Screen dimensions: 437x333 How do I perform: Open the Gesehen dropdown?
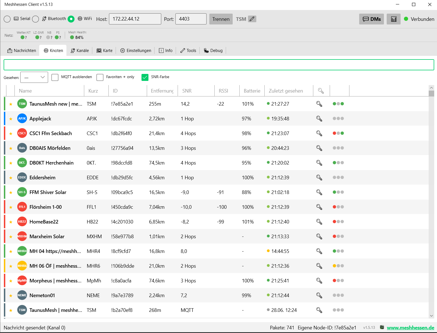click(x=34, y=77)
